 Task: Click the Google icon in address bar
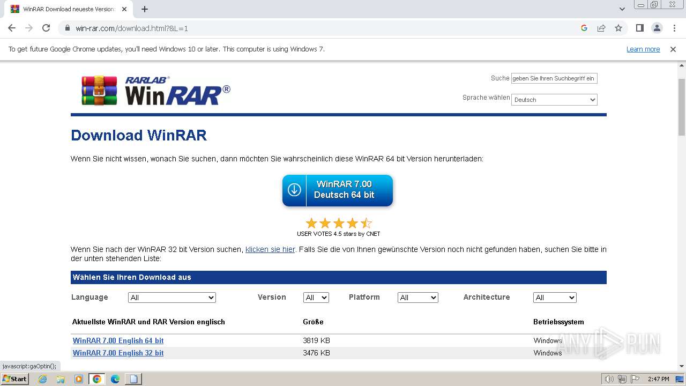click(x=584, y=28)
